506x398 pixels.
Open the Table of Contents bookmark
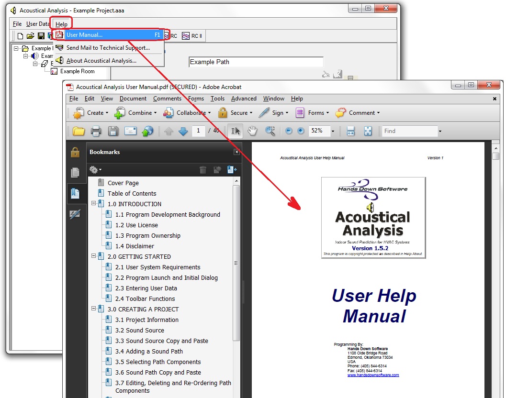pyautogui.click(x=132, y=194)
